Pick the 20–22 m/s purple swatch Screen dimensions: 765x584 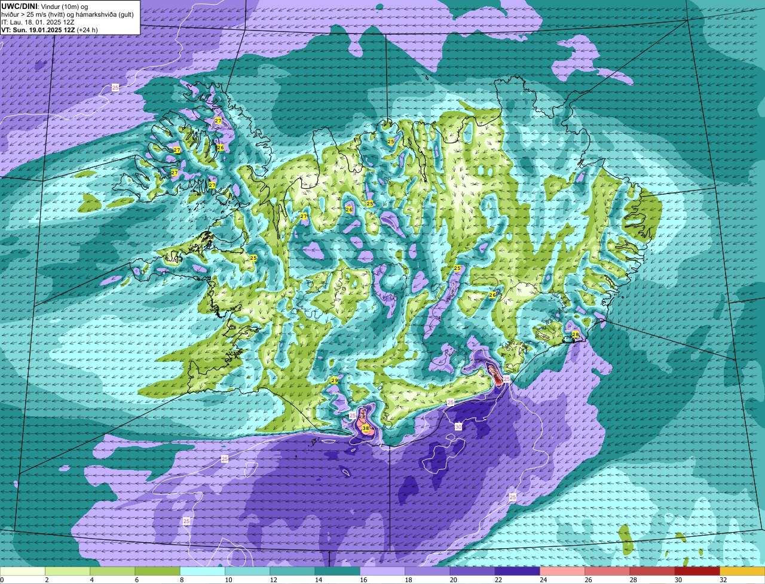(473, 571)
